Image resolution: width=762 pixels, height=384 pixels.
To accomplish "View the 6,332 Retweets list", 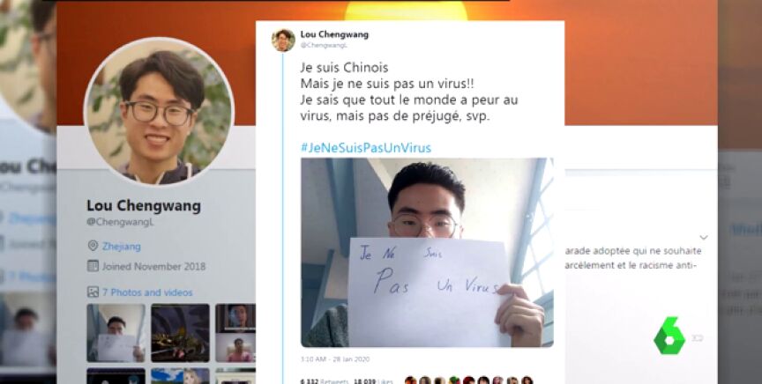I will coord(325,381).
